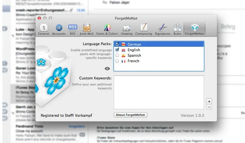
Task: Click inside the Custom Keywords list box
Action: [159, 92]
